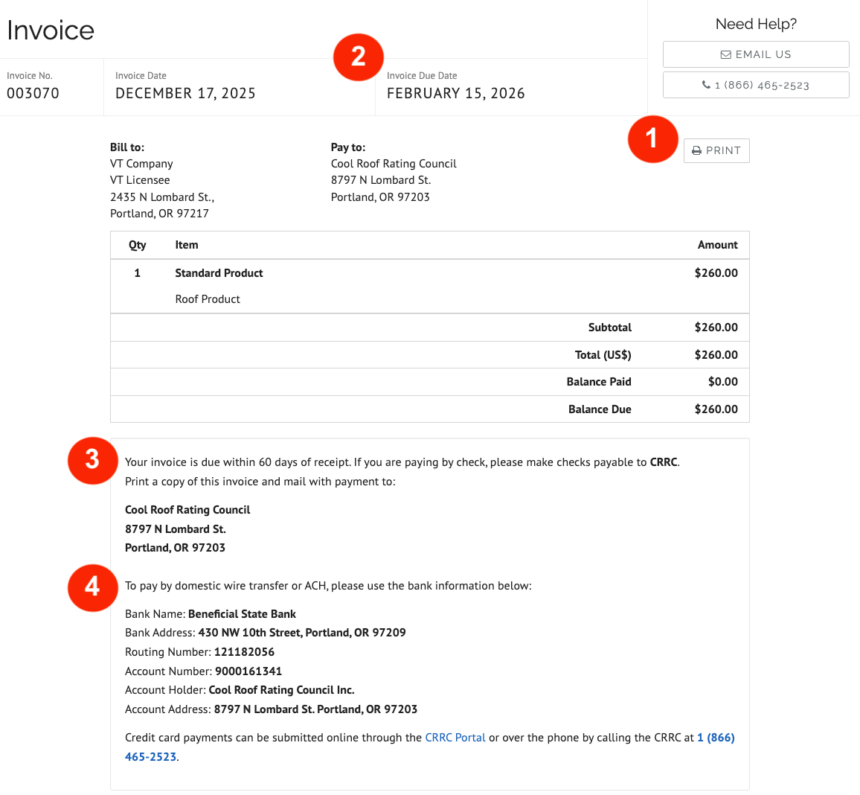Select the Need Help? heading
Screen dimensions: 860x795
[x=755, y=24]
